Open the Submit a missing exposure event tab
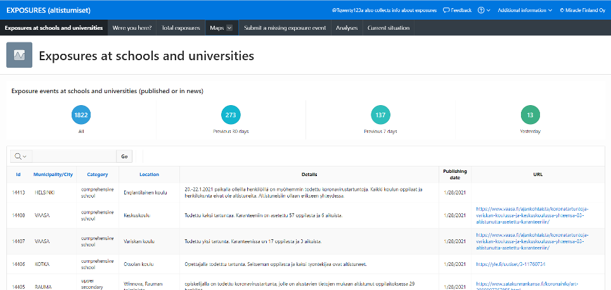 click(285, 28)
